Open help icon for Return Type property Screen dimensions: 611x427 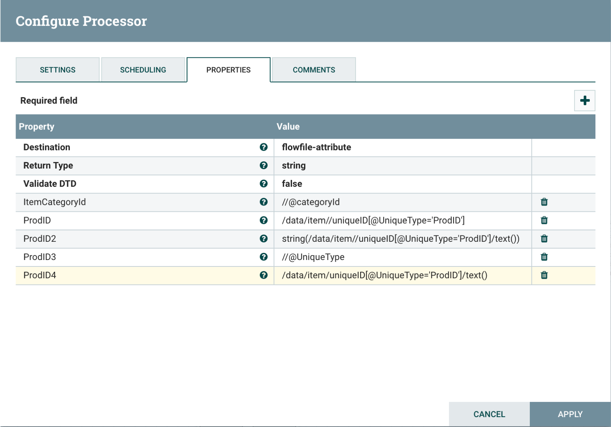pyautogui.click(x=264, y=165)
